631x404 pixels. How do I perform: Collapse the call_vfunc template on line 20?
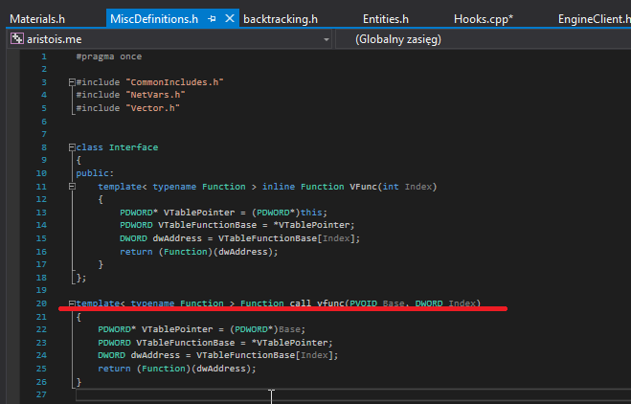pyautogui.click(x=72, y=303)
